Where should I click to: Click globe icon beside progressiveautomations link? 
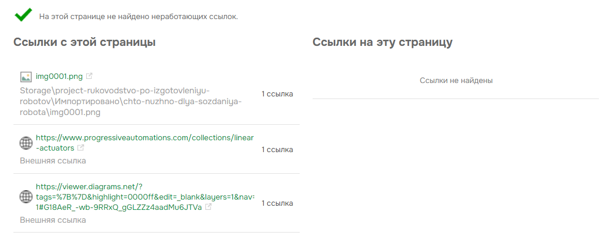click(x=26, y=143)
